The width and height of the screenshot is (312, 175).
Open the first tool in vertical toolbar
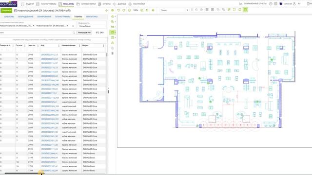click(113, 17)
